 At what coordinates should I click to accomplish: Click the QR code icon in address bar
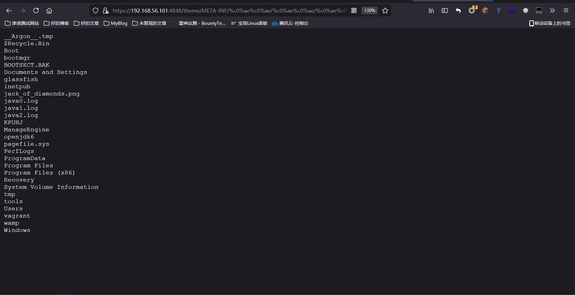tap(354, 11)
